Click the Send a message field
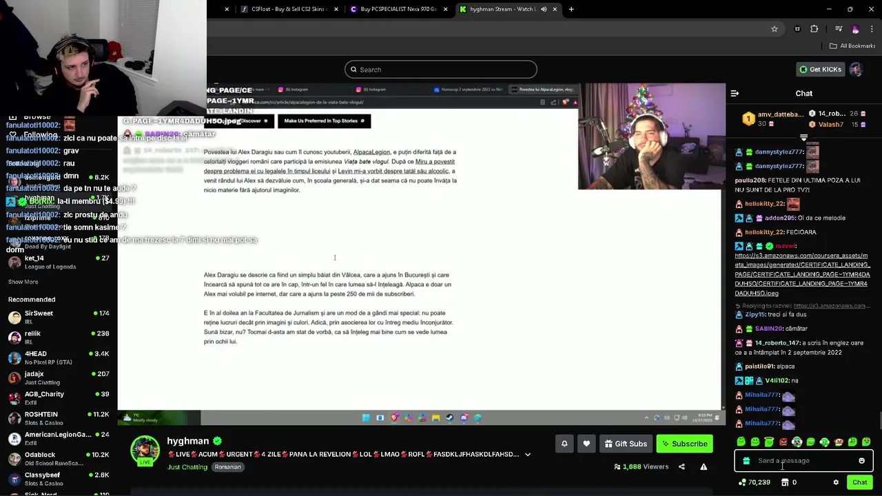This screenshot has width=882, height=496. pos(803,461)
